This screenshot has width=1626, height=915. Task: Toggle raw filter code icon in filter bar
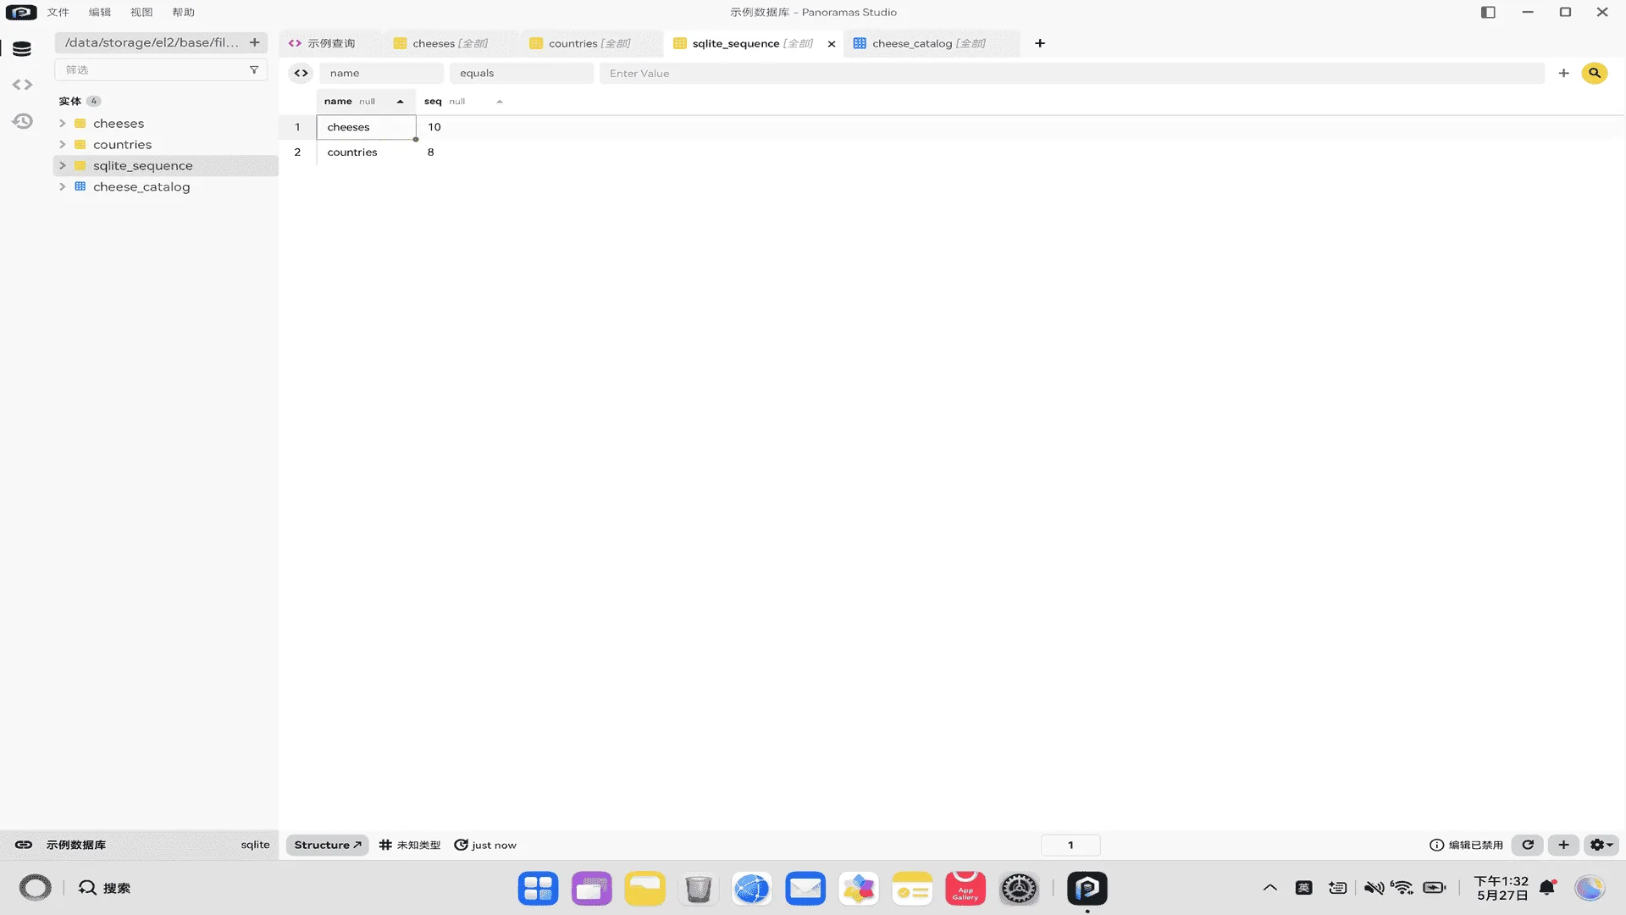coord(301,74)
